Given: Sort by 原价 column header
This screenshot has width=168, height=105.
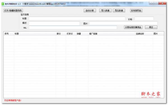Looking at the screenshot, I should point(61,34).
